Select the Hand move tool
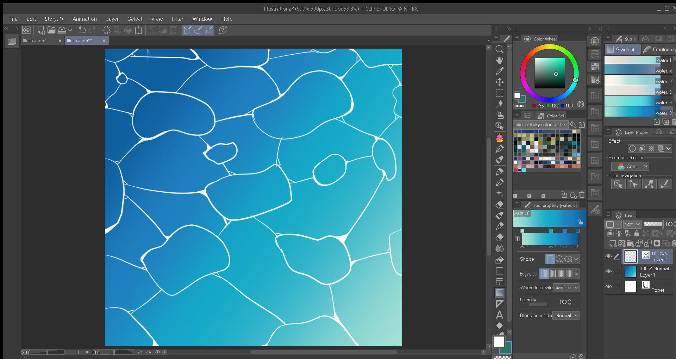The height and width of the screenshot is (359, 676). click(499, 60)
